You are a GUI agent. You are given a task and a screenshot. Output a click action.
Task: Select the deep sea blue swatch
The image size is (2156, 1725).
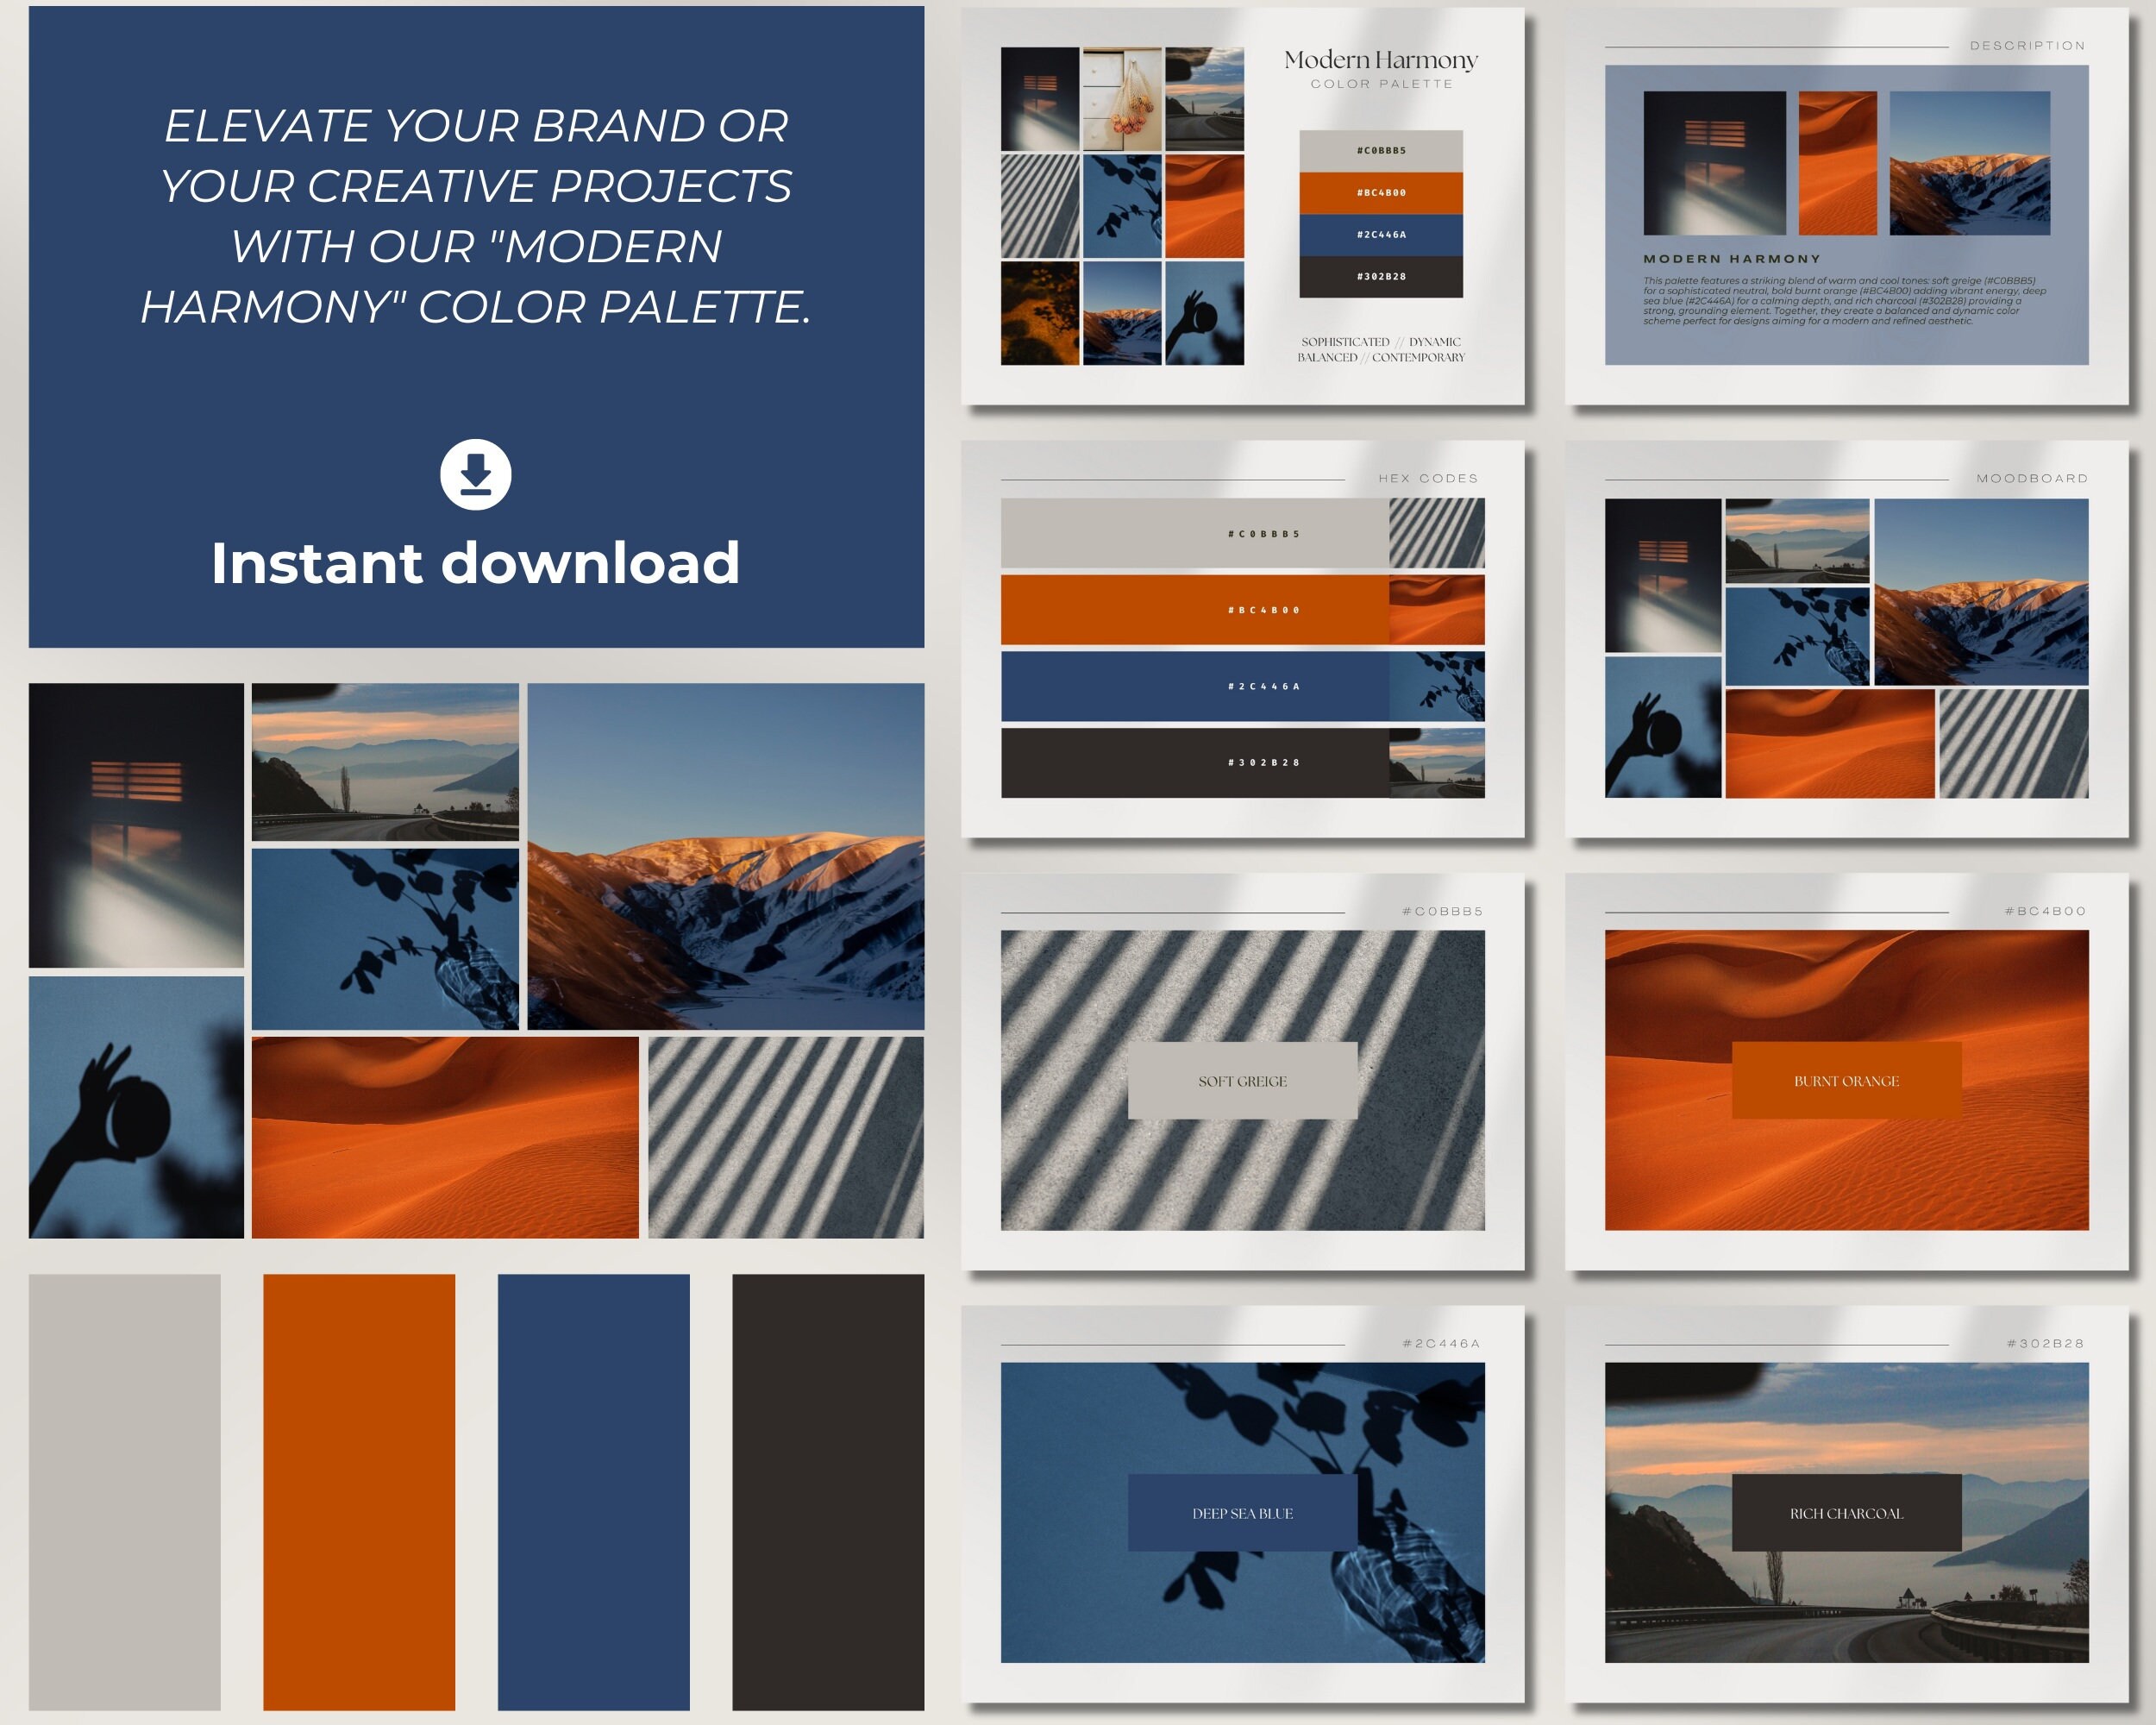click(595, 1480)
